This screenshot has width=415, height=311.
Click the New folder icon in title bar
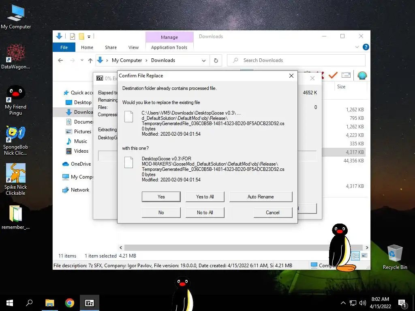[81, 36]
